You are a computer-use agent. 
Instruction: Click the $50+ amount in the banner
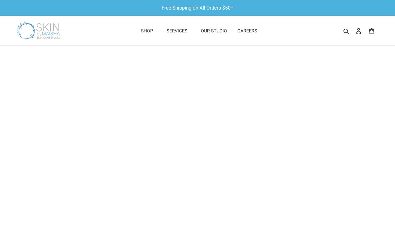pyautogui.click(x=228, y=8)
